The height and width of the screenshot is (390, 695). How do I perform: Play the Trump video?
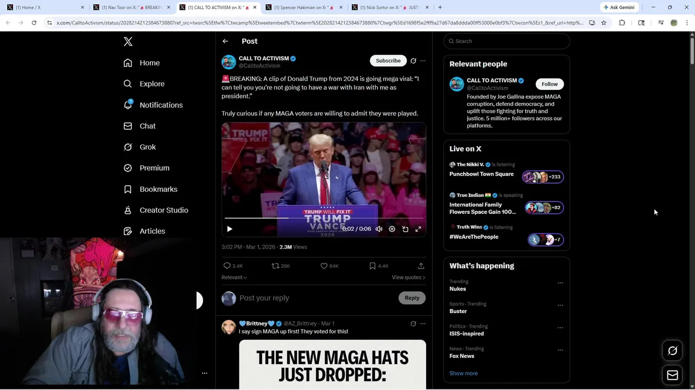pyautogui.click(x=230, y=229)
